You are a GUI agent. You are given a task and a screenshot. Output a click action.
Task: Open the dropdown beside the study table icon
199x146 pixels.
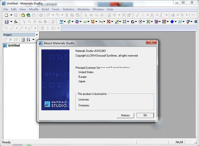click(11, 22)
